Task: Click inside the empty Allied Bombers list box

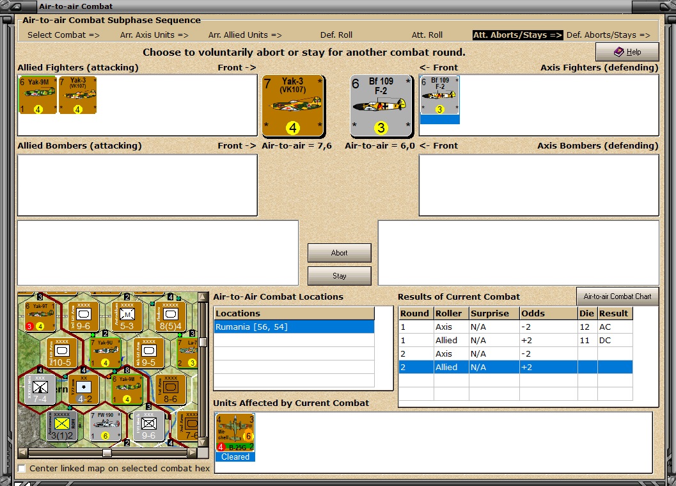Action: (x=138, y=185)
